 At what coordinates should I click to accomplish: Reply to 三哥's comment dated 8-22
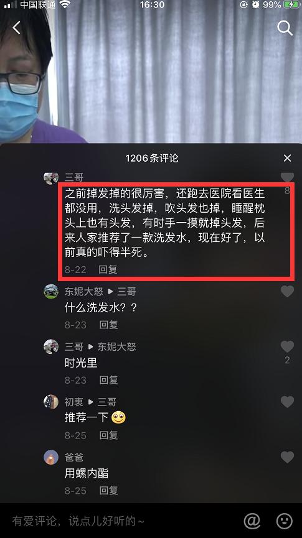click(x=108, y=269)
